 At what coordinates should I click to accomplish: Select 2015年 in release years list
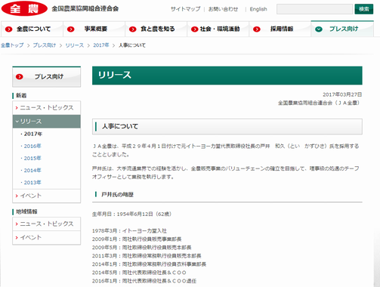pos(32,158)
